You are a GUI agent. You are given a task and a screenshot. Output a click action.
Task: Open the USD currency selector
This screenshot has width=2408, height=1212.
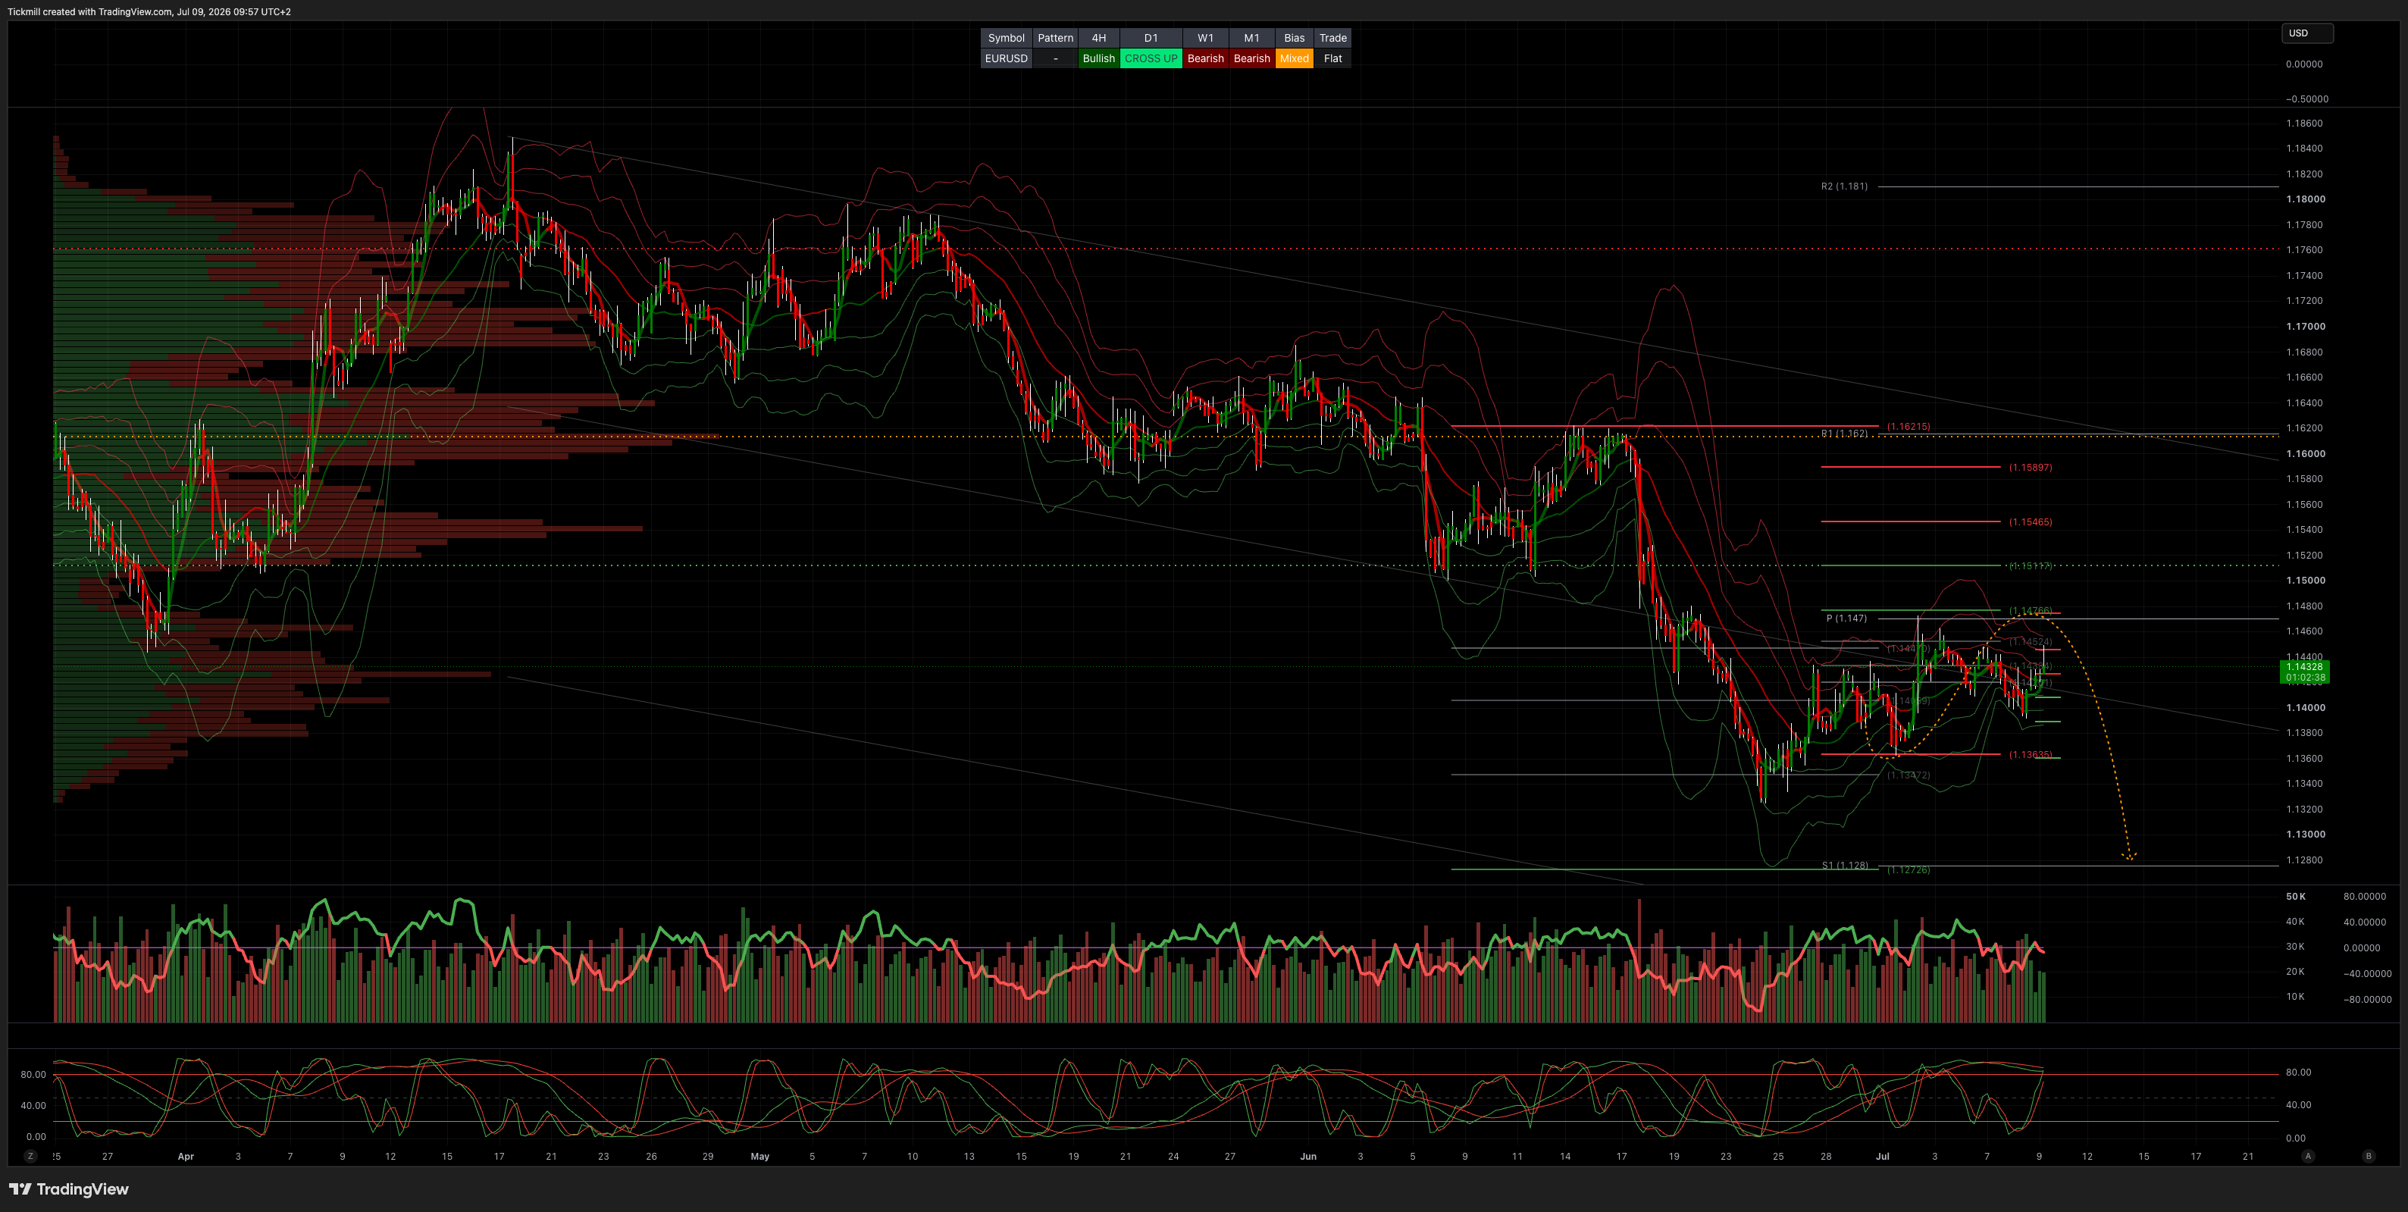(2307, 33)
